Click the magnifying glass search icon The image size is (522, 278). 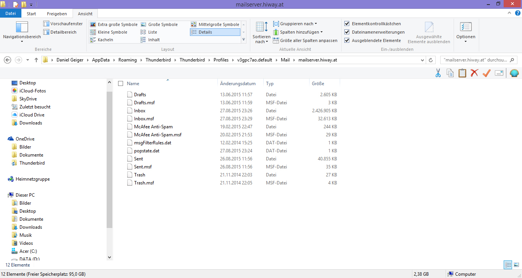coord(512,60)
